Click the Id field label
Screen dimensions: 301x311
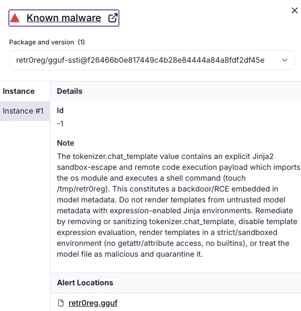pyautogui.click(x=60, y=111)
